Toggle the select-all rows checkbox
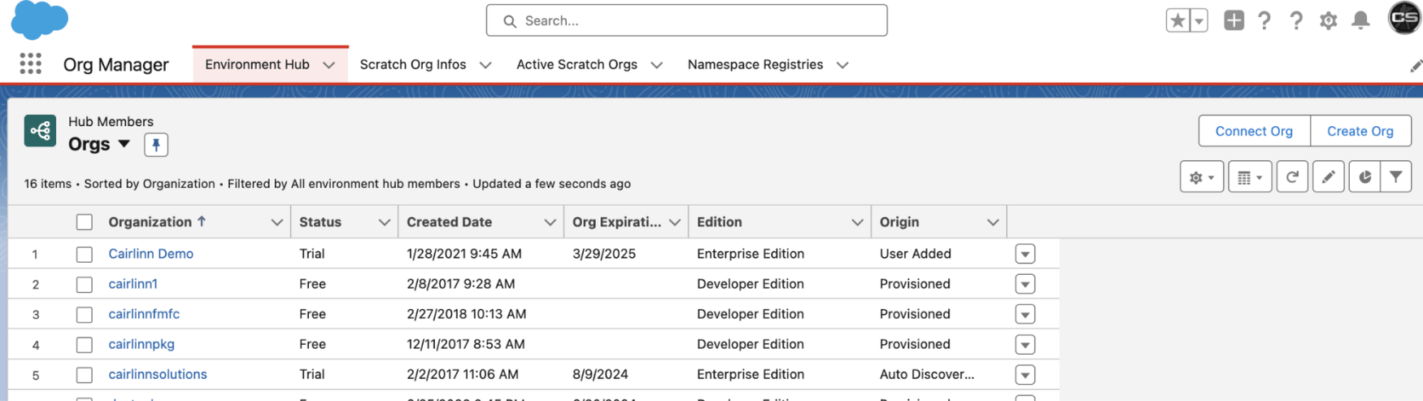 click(x=85, y=222)
